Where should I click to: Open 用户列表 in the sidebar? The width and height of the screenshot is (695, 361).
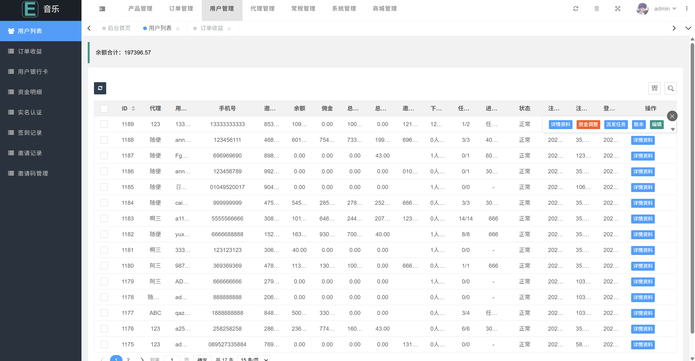coord(41,31)
